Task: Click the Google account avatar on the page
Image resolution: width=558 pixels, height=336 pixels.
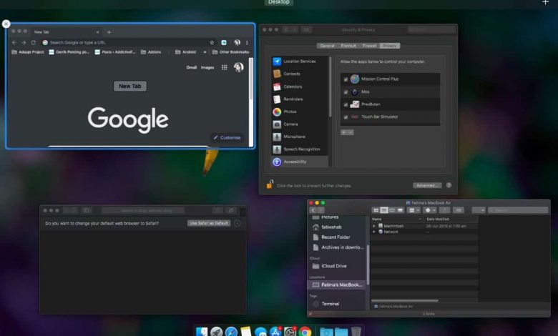Action: click(239, 67)
